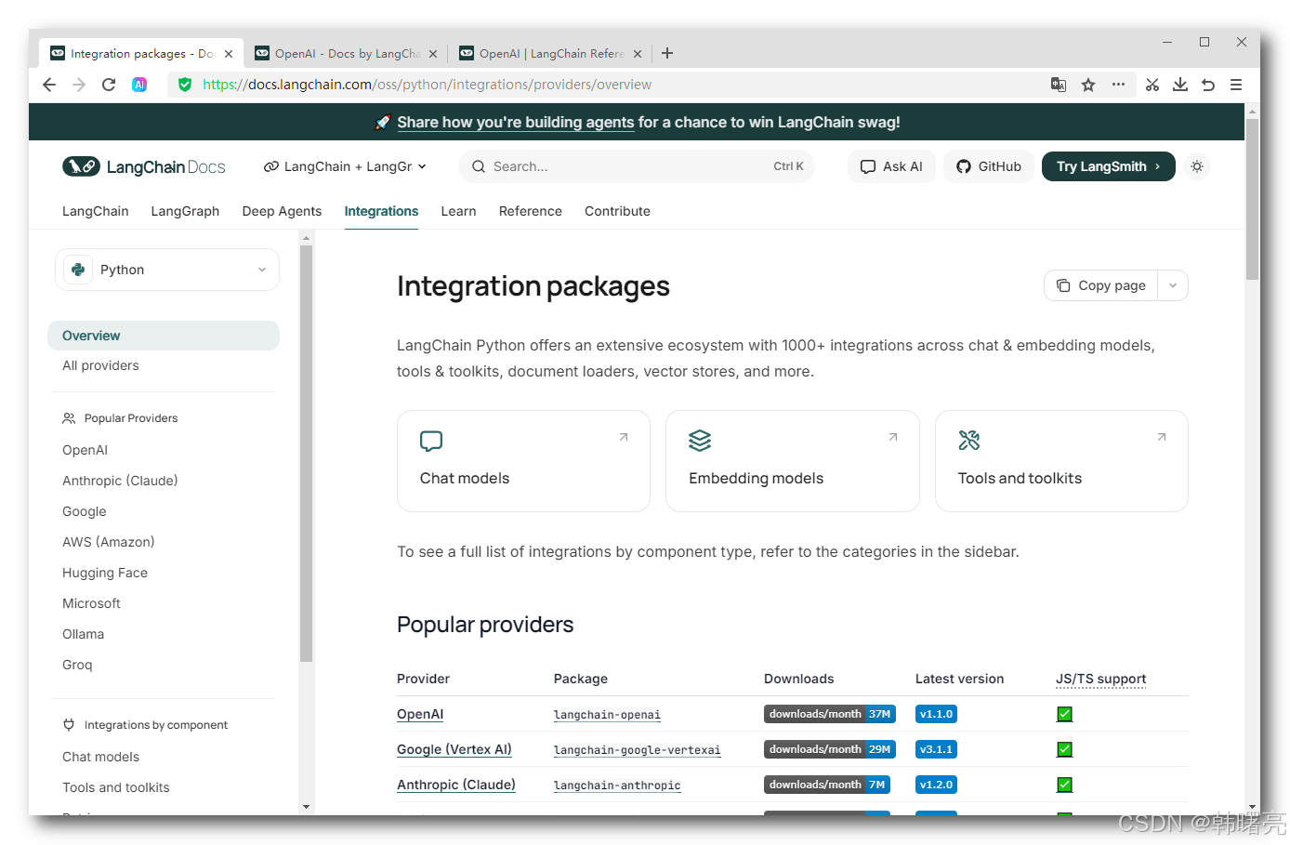
Task: Click the browser reload page icon
Action: (109, 85)
